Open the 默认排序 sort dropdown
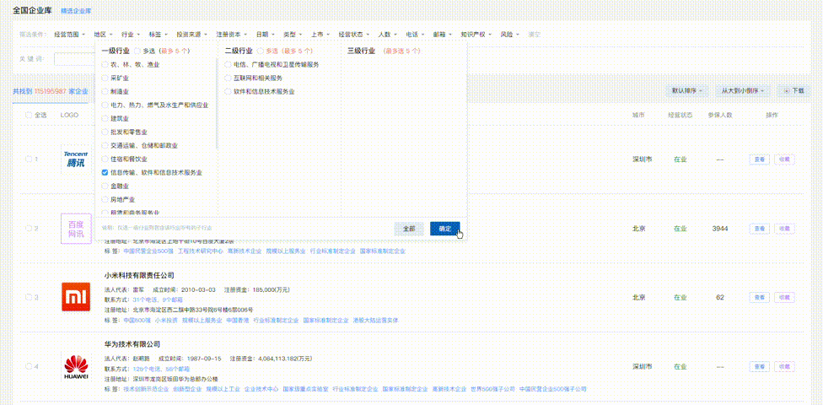This screenshot has width=823, height=405. (x=686, y=90)
